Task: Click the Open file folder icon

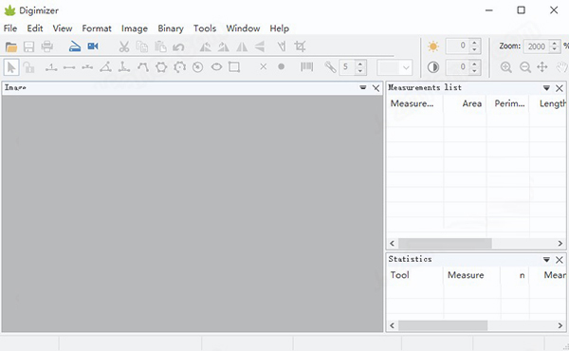Action: coord(11,46)
